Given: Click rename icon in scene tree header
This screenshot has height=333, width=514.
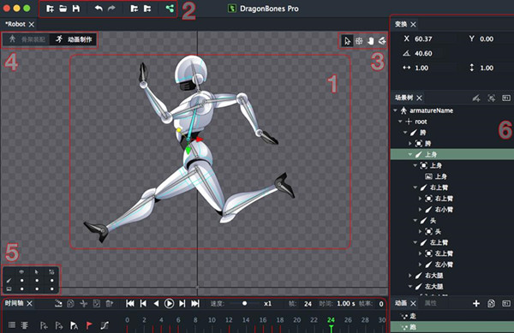Looking at the screenshot, I should 506,98.
